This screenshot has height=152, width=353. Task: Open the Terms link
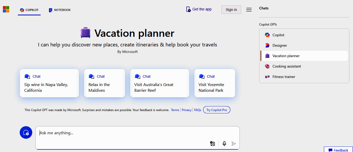[x=175, y=110]
